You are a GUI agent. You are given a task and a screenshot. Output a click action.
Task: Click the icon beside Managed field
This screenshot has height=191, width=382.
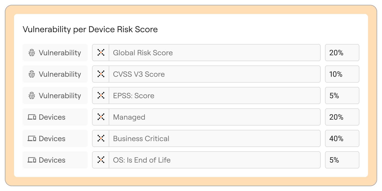pyautogui.click(x=101, y=117)
